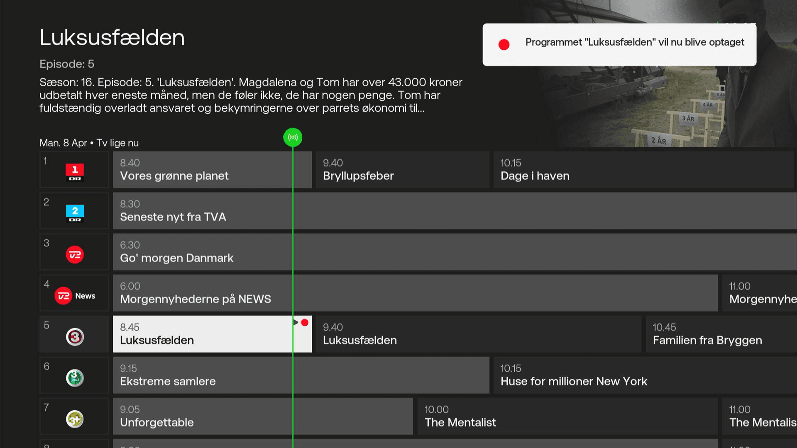Select the TV2 News channel logo
Screen dimensions: 797x448
click(75, 296)
